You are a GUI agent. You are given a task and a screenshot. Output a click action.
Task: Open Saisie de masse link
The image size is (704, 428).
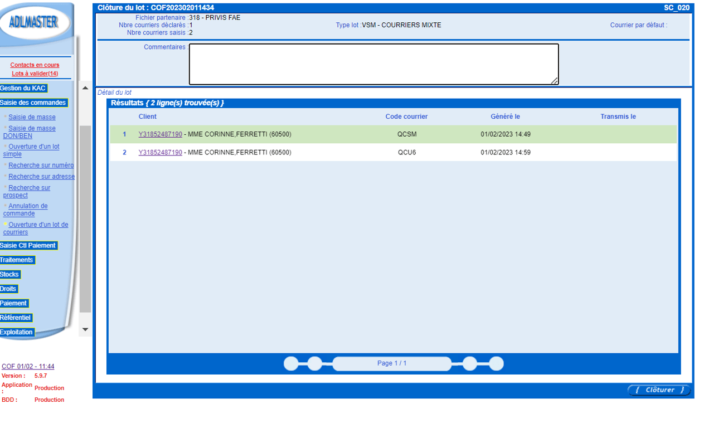point(32,117)
